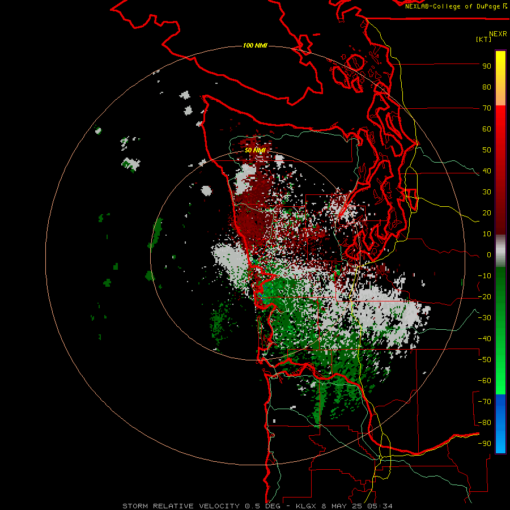Viewport: 510px width, 510px height.
Task: Click the 100 NMI range ring label
Action: 256,45
